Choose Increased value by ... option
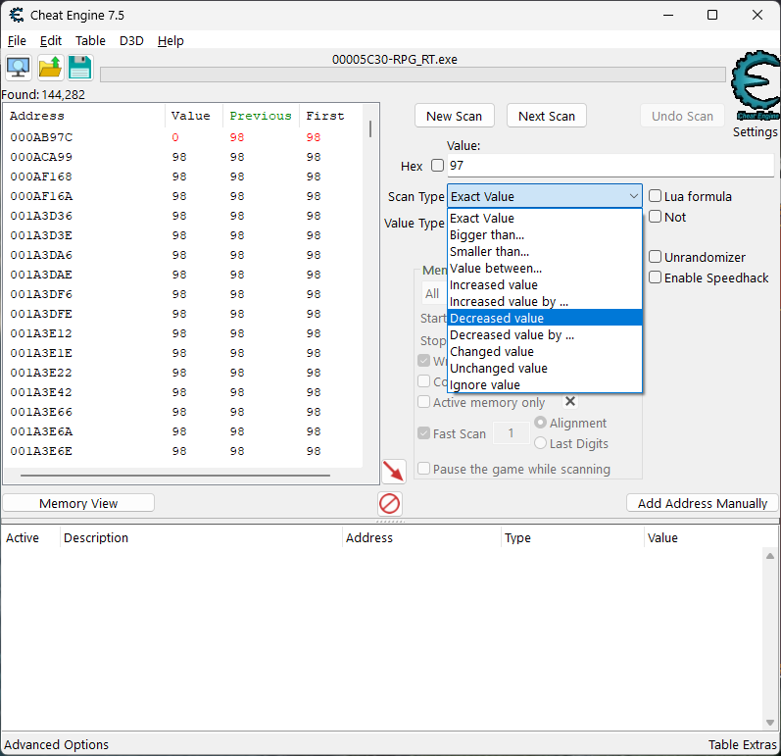 pyautogui.click(x=545, y=301)
